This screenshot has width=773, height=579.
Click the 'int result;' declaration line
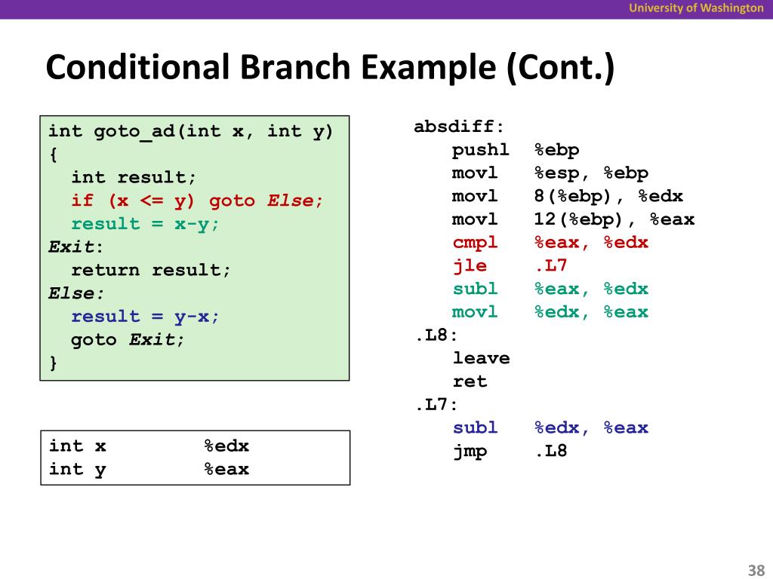click(134, 177)
